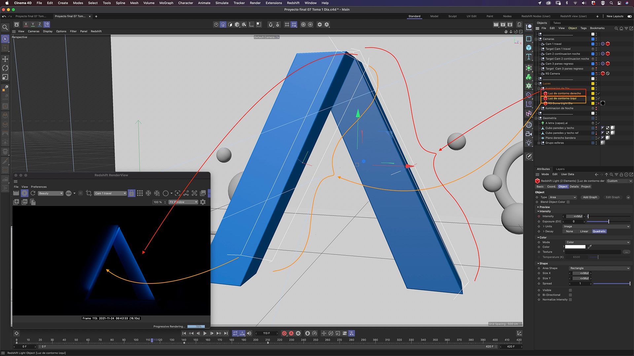634x356 pixels.
Task: Click the Text spline tool icon
Action: click(x=529, y=57)
